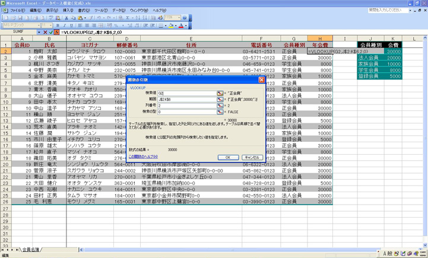
Task: Click the Chart Wizard icon
Action: pyautogui.click(x=153, y=18)
